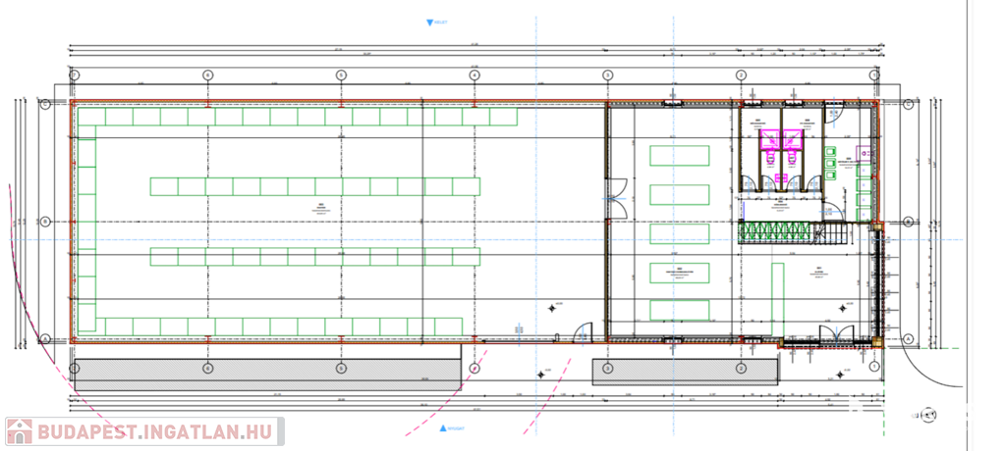Select the upper middle row of green shelves
This screenshot has height=451, width=1006.
pyautogui.click(x=314, y=185)
